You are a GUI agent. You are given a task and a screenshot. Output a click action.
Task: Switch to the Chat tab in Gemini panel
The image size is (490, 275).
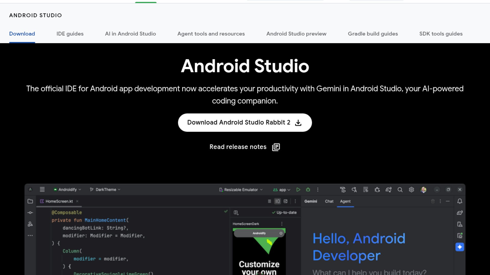(329, 201)
